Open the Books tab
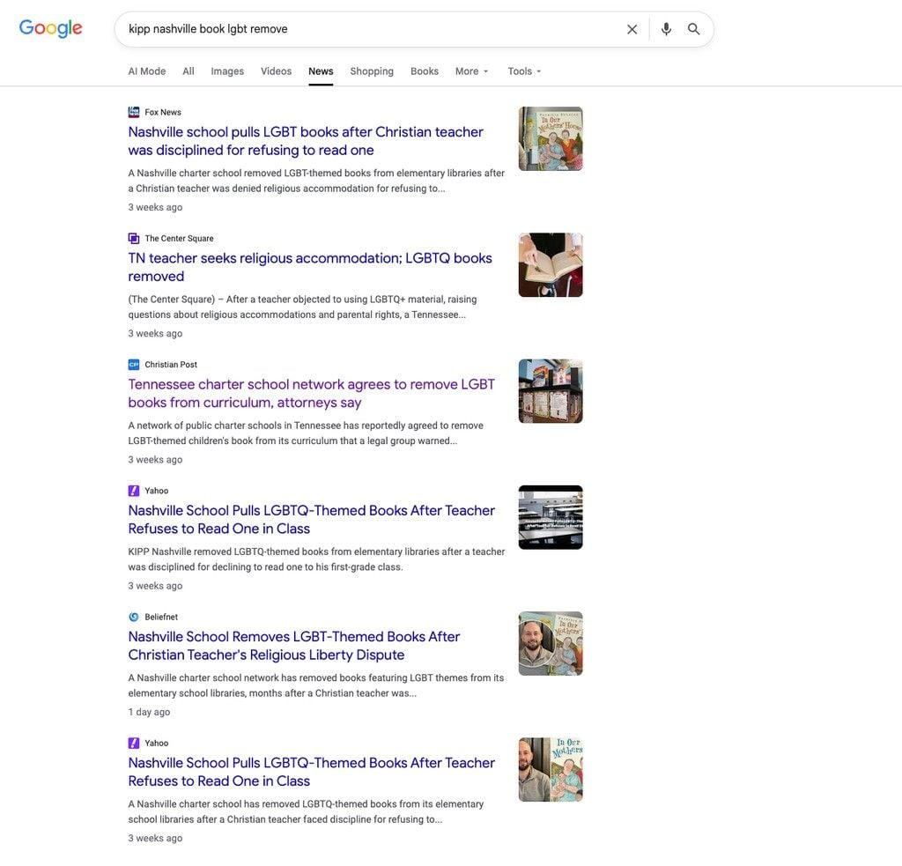902x866 pixels. 425,71
